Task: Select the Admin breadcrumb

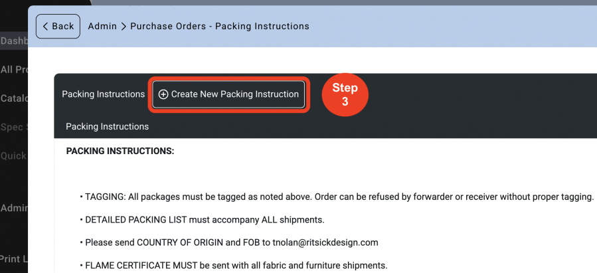Action: 102,27
